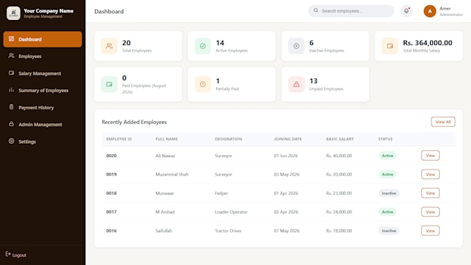Go to the Employees section
Screen dimensions: 471x265
click(x=43, y=56)
